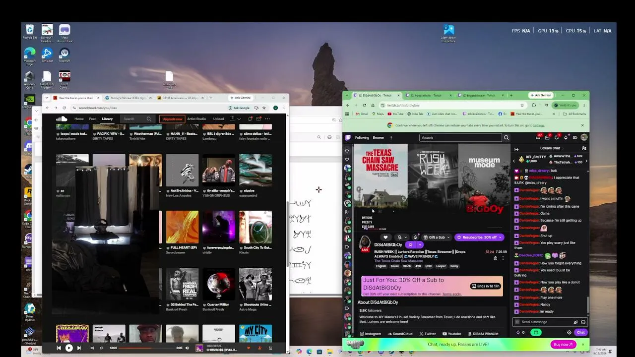The image size is (635, 357).
Task: Open tab search dropdown in Twitch window
Action: pos(347,95)
